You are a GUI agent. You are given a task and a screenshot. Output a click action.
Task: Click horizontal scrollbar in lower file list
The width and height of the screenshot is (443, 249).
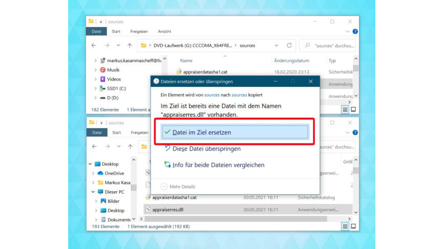click(x=236, y=219)
